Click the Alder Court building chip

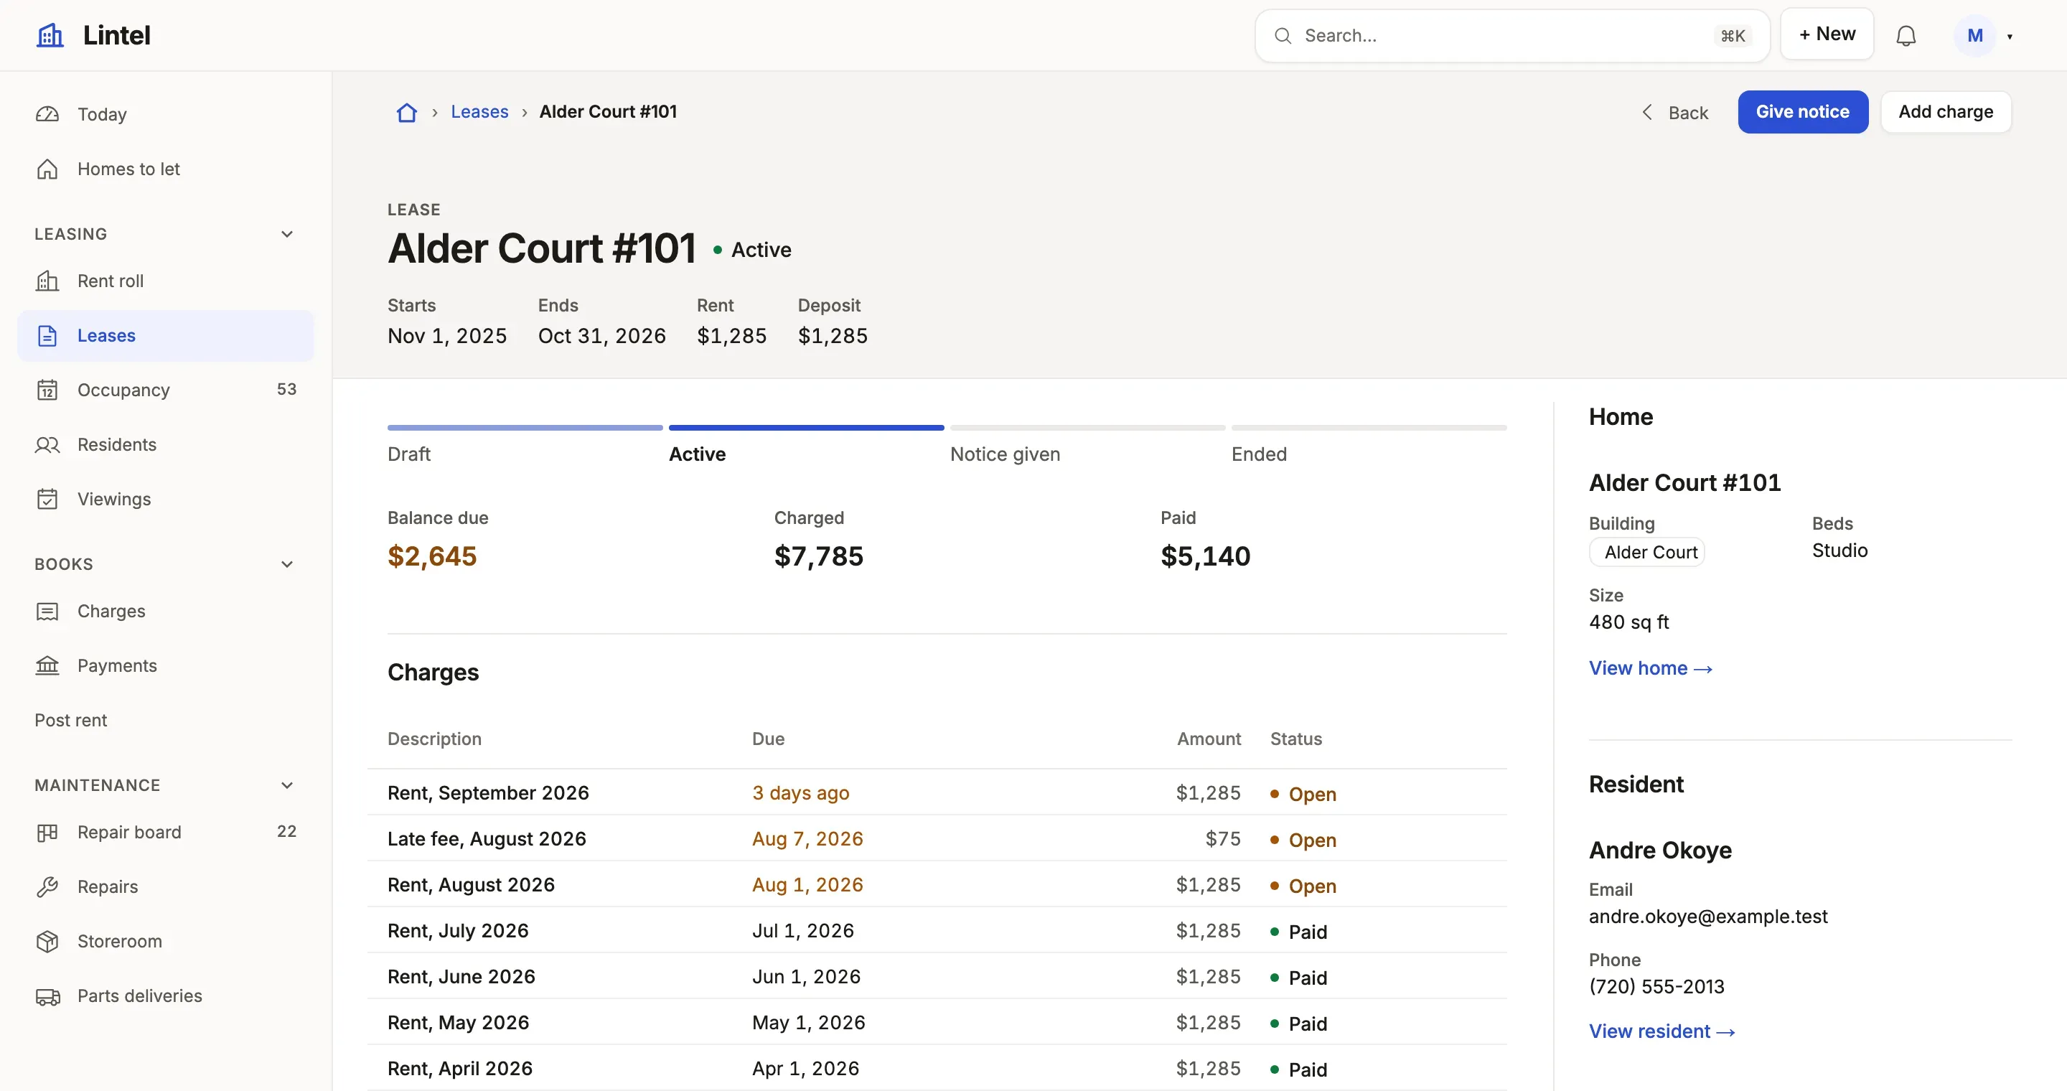point(1646,552)
